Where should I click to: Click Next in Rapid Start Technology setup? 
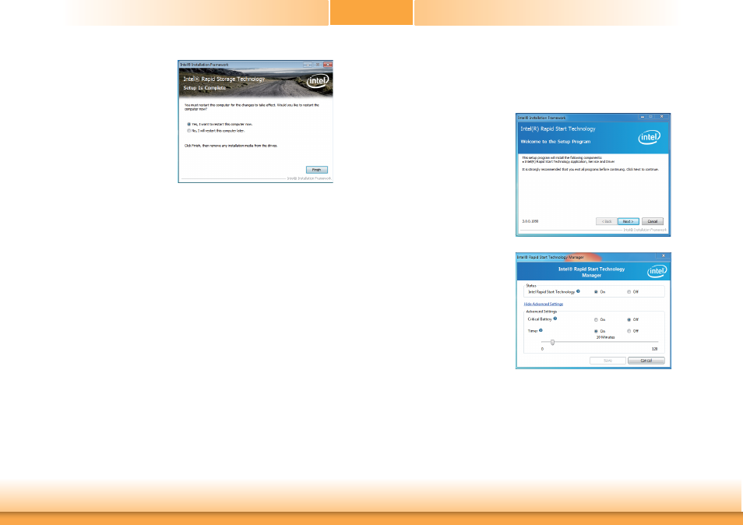pyautogui.click(x=629, y=221)
